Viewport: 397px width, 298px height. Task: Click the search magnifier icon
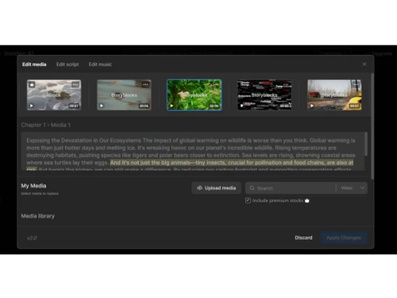tap(252, 188)
